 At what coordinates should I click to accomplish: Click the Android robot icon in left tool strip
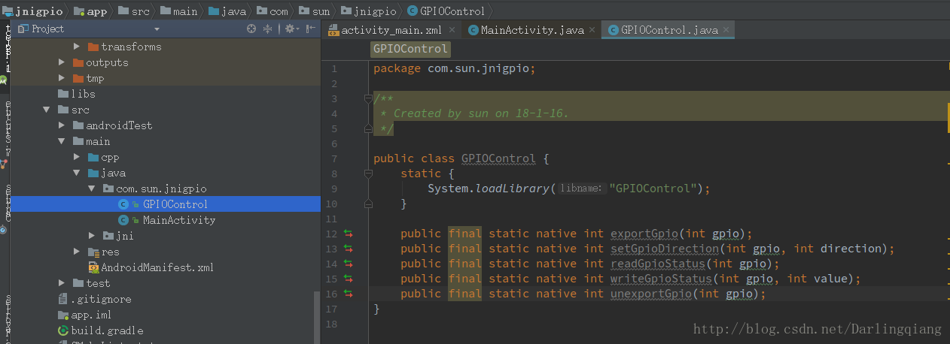point(4,79)
